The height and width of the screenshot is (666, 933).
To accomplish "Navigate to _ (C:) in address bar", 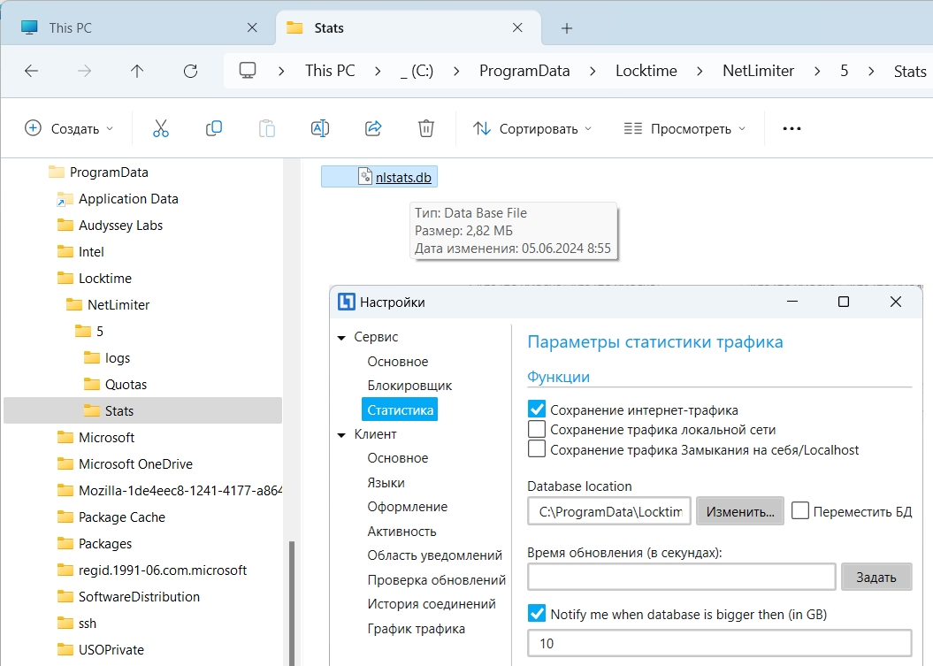I will (x=417, y=72).
